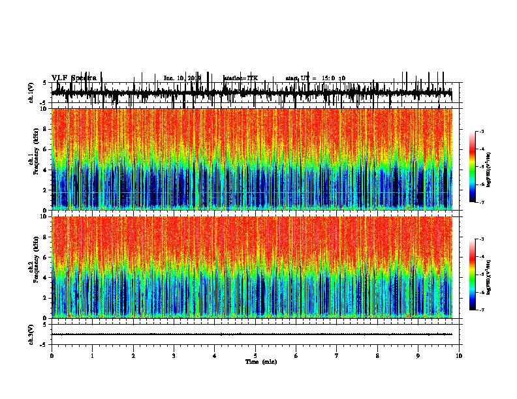Click the ch.1 colorbar log(PSD) unit label

coord(489,170)
